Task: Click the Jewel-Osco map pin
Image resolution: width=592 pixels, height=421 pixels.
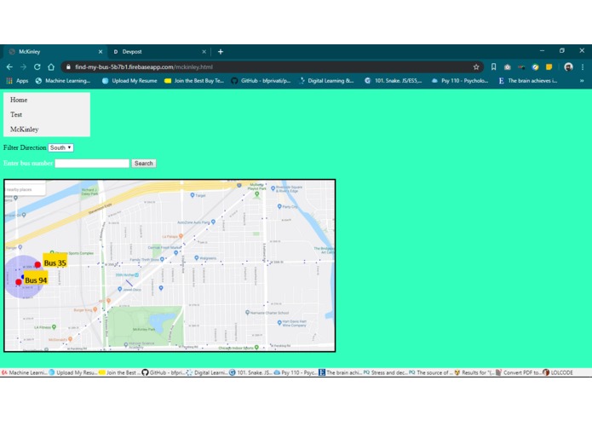Action: (x=120, y=289)
